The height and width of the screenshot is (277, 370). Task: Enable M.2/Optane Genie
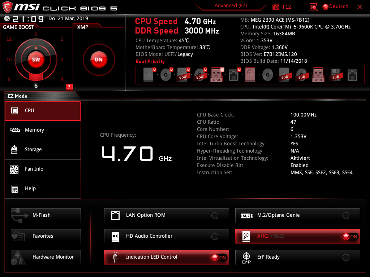pos(298,216)
